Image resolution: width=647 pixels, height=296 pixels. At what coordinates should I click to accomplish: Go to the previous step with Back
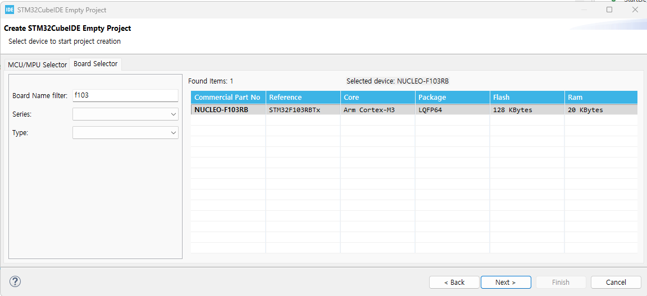(x=454, y=282)
